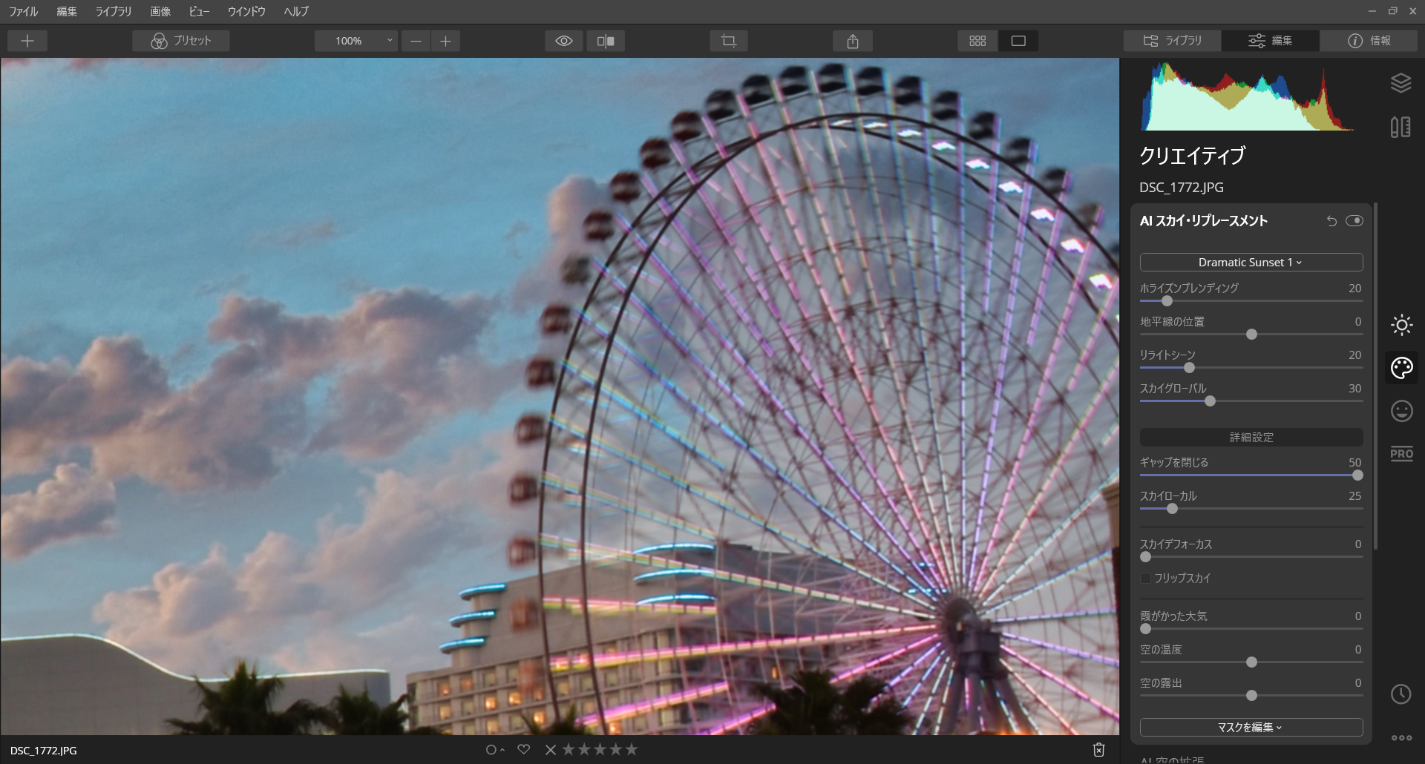This screenshot has height=764, width=1425.
Task: Open the ビュー menu
Action: pos(199,11)
